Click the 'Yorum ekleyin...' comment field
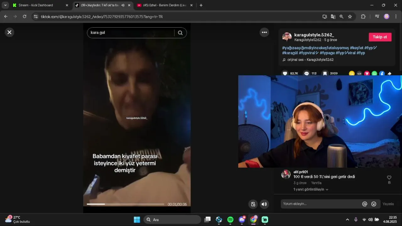This screenshot has height=226, width=402. [320, 204]
